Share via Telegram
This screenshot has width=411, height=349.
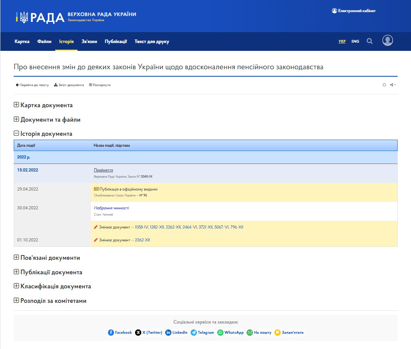(x=202, y=333)
